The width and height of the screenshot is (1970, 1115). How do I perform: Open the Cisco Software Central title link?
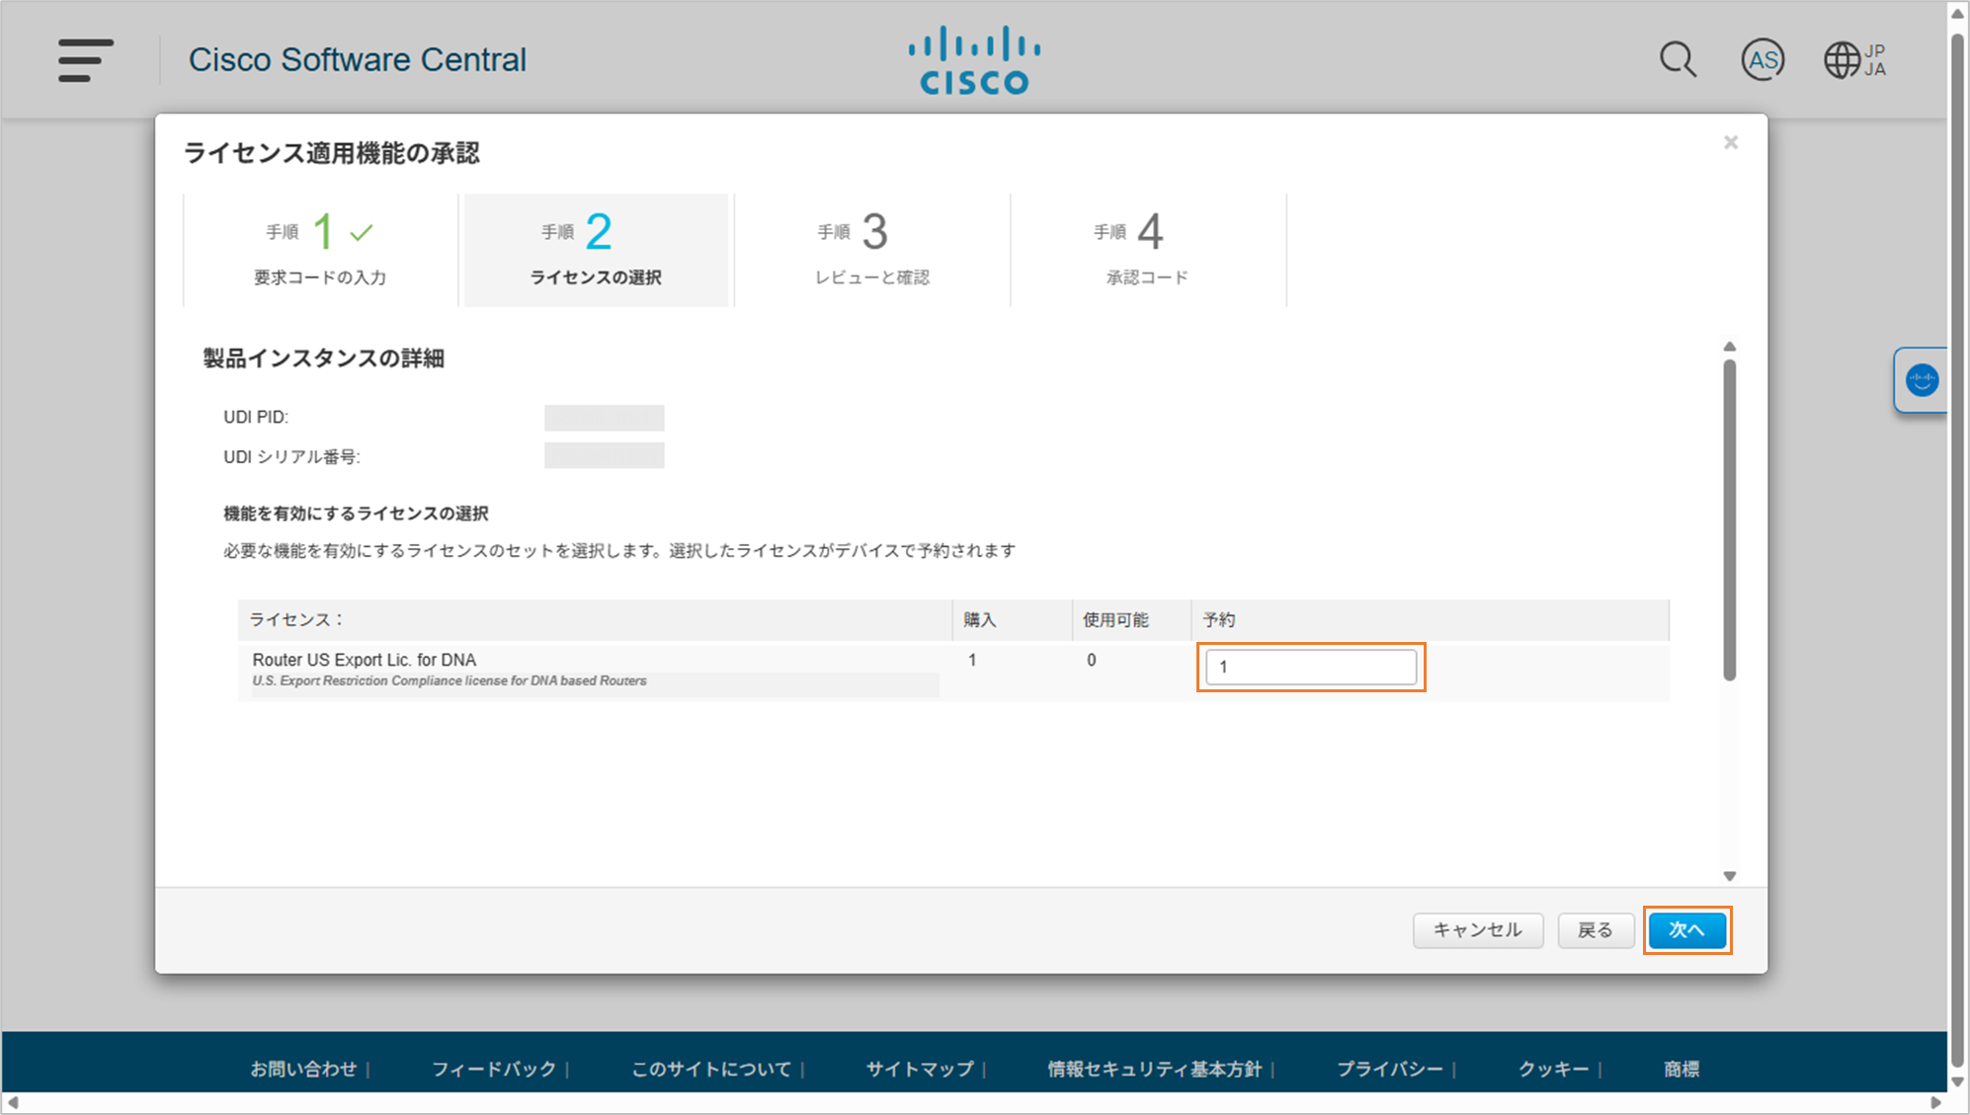tap(358, 60)
